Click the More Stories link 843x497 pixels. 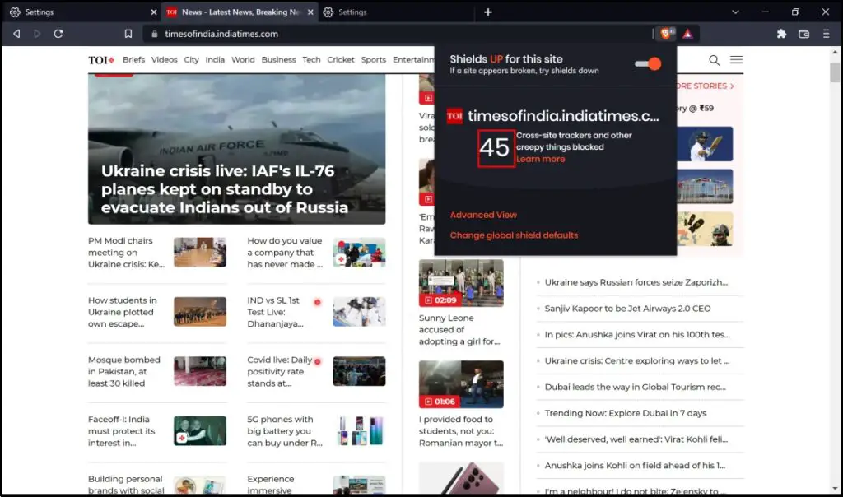705,86
